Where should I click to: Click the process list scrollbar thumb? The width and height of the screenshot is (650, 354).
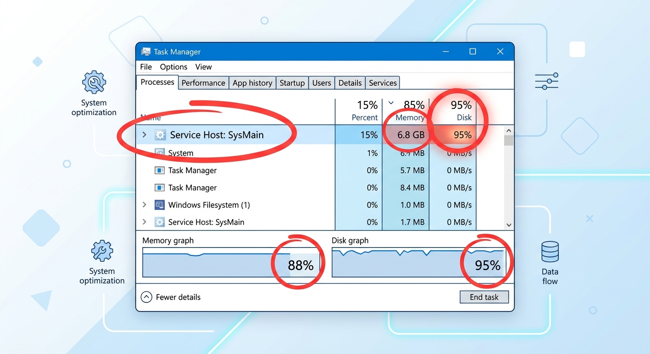[509, 140]
